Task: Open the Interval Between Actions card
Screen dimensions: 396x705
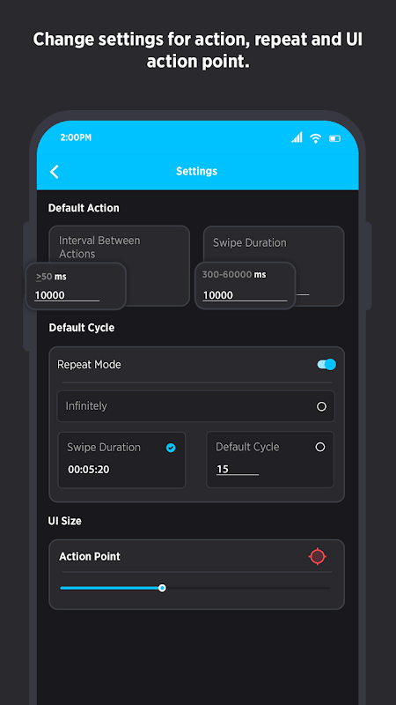Action: (x=120, y=266)
